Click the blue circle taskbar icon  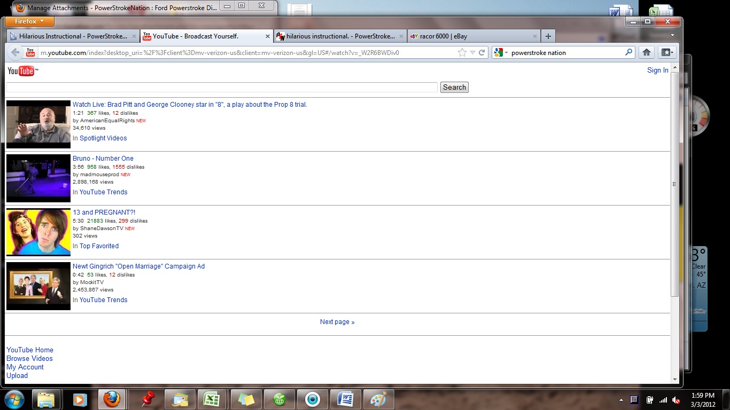(x=312, y=399)
